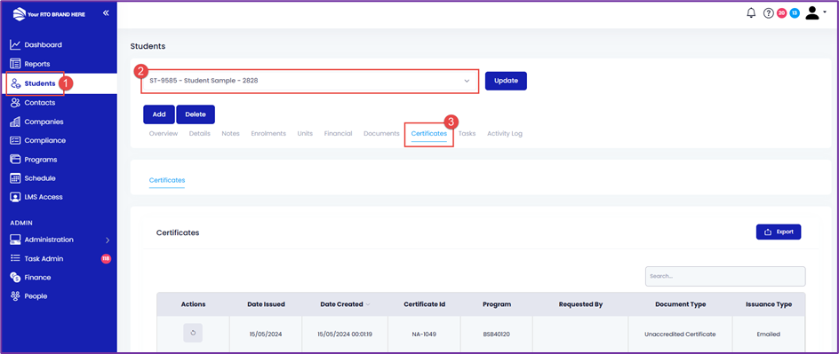Click the Date Issued column header

tap(266, 304)
